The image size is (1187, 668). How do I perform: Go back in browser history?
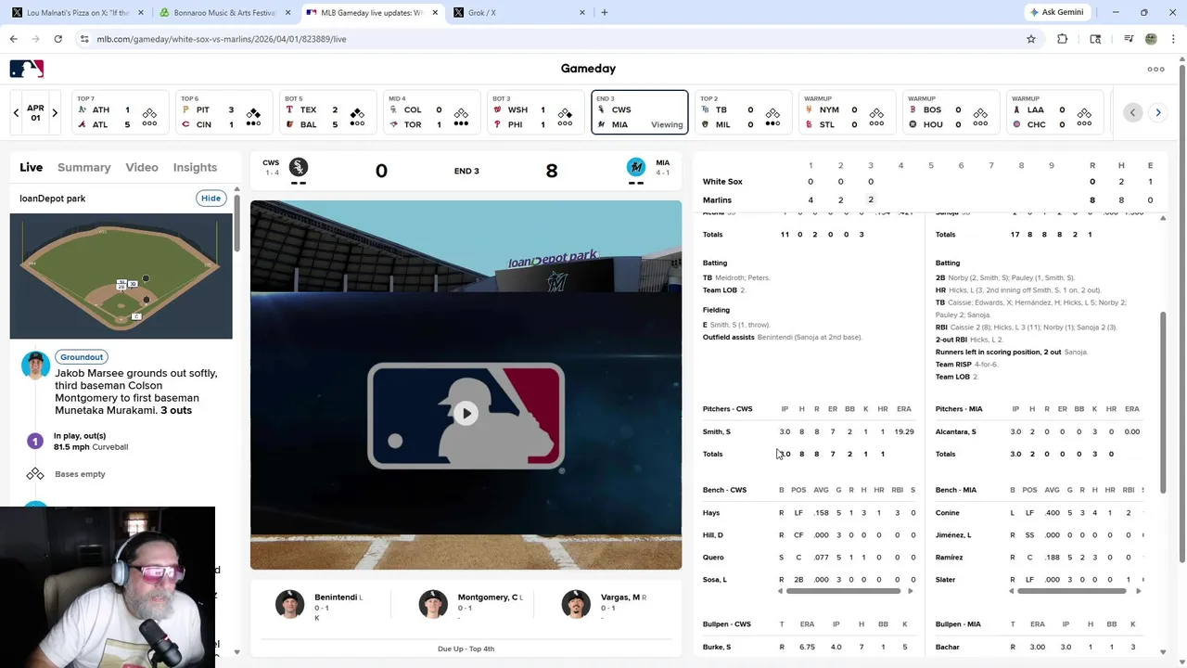click(x=13, y=39)
